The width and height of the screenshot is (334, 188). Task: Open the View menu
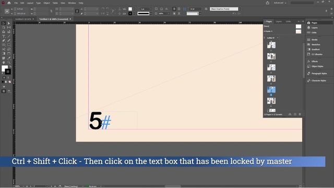[x=63, y=3]
